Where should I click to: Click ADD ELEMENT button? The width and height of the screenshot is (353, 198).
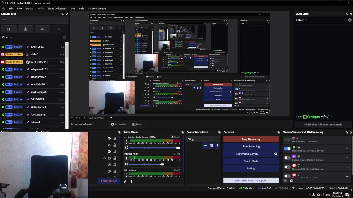(x=109, y=181)
